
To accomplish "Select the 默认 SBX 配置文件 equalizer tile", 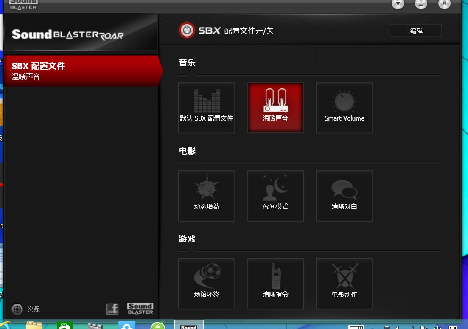I will tap(207, 108).
